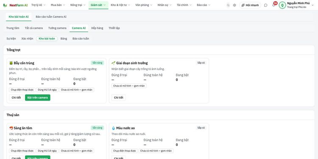Select the Sự kiện sub-tab
Screen dimensions: 318x159
[11, 39]
